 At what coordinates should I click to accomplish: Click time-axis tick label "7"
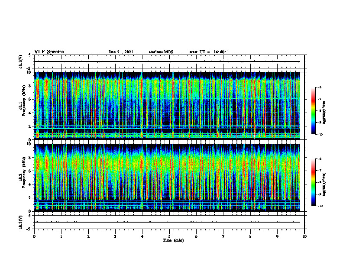(223, 236)
